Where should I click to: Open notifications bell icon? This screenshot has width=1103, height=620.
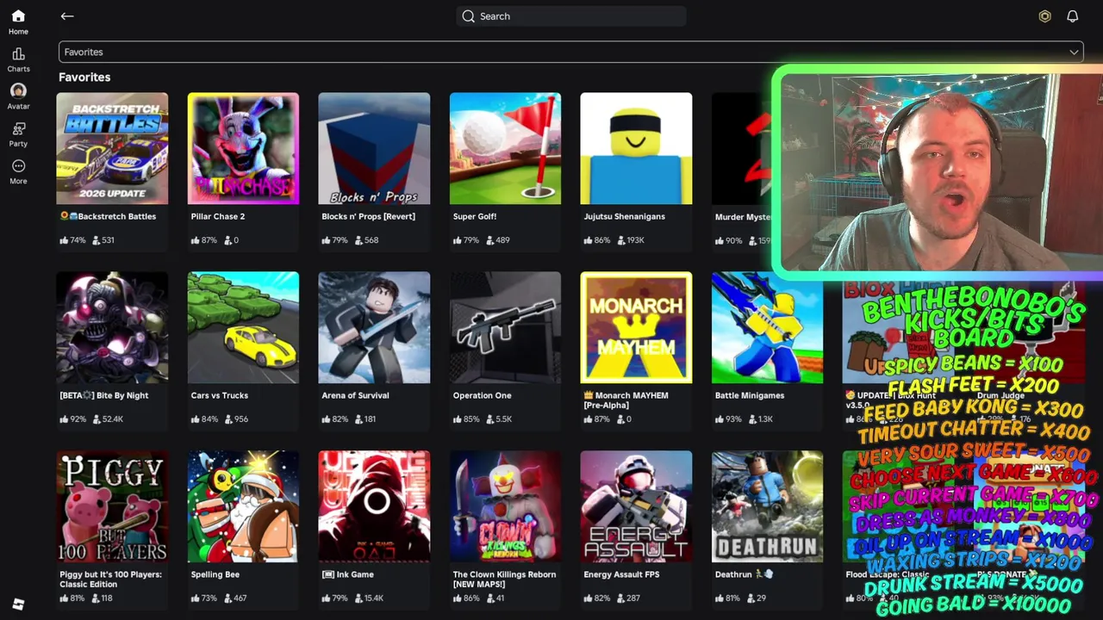pyautogui.click(x=1073, y=16)
